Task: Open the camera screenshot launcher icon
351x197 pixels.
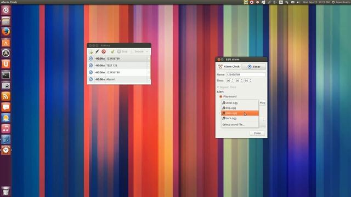Action: tap(6, 85)
